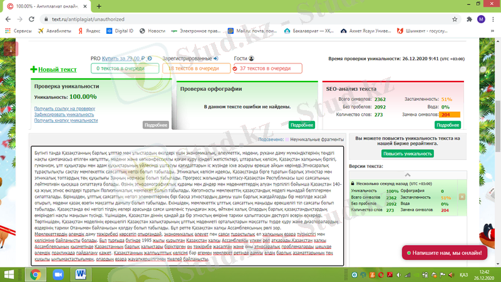Open the profile avatar M
Viewport: 501px width, 282px height.
[x=481, y=19]
